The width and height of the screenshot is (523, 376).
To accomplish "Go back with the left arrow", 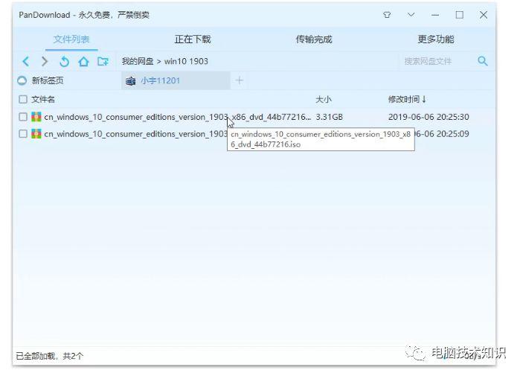I will (25, 62).
